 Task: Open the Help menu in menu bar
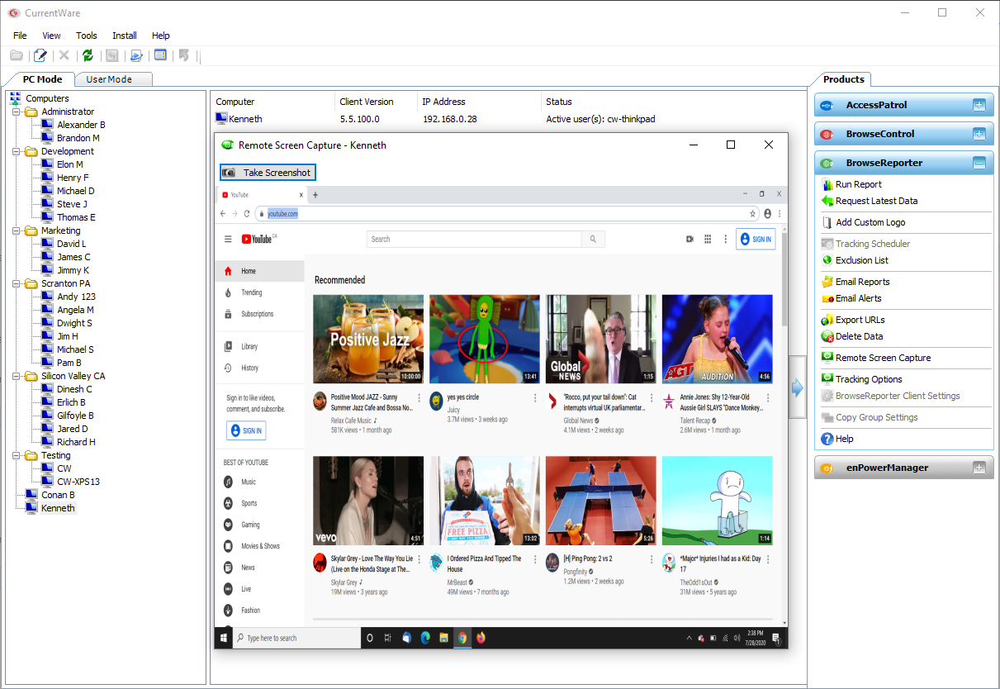tap(161, 36)
